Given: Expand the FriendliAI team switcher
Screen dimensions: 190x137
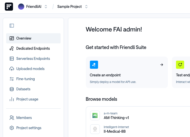Looking at the screenshot, I should tap(46, 7).
